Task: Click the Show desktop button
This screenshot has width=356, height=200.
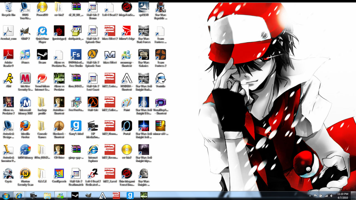Action: pyautogui.click(x=353, y=196)
